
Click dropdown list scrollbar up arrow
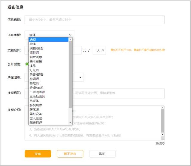70,39
